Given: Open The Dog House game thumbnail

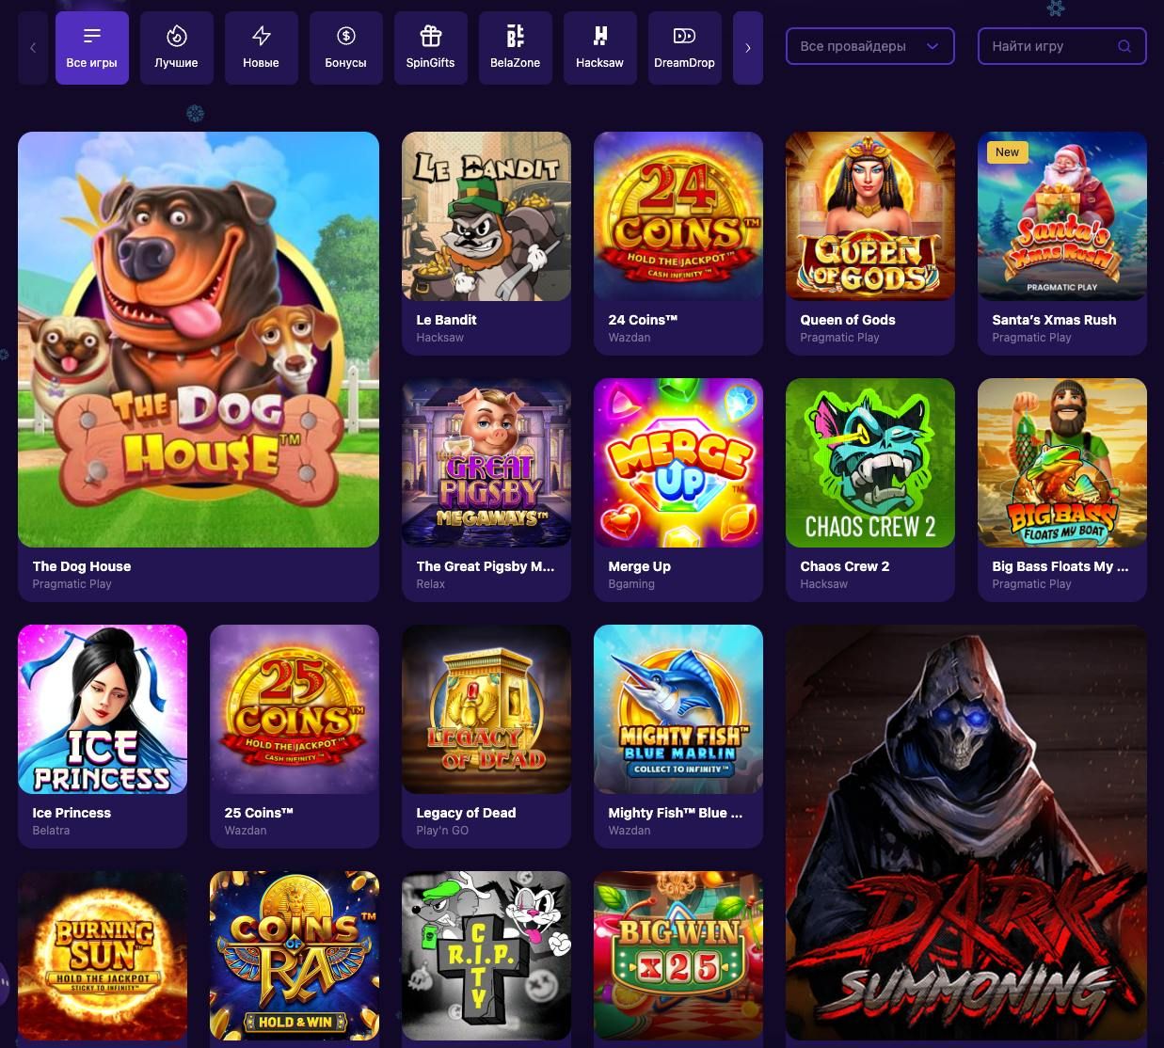Looking at the screenshot, I should [x=199, y=340].
